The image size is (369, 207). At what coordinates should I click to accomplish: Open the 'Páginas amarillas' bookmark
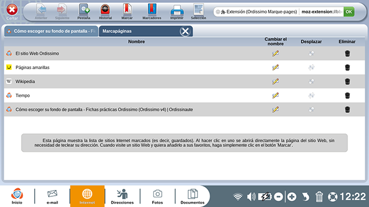pos(32,67)
